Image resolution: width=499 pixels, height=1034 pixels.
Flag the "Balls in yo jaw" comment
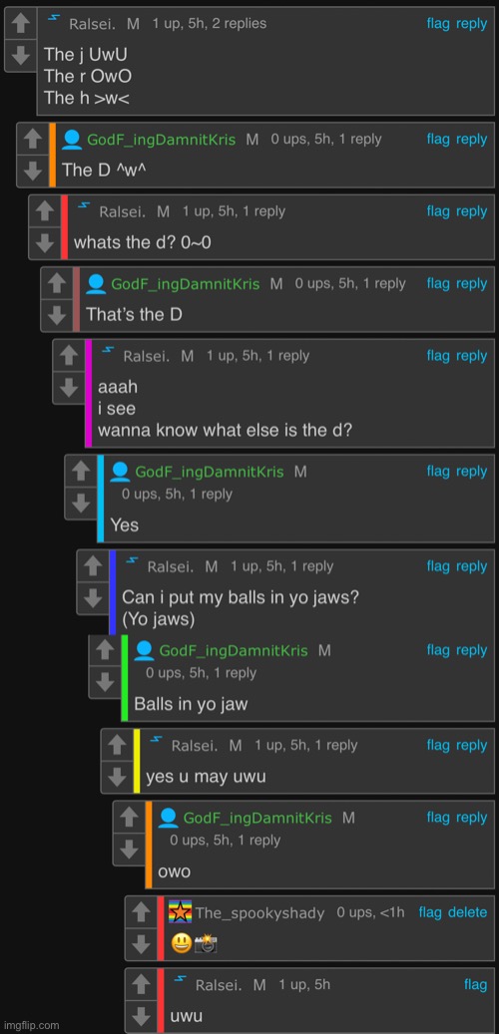click(x=437, y=650)
